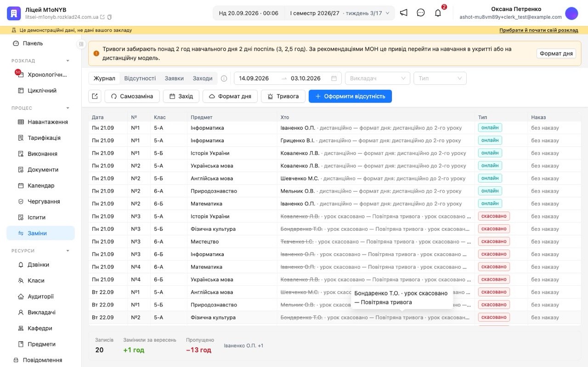Open Хронологічний in the sidebar
Image resolution: width=588 pixels, height=367 pixels.
[x=40, y=75]
